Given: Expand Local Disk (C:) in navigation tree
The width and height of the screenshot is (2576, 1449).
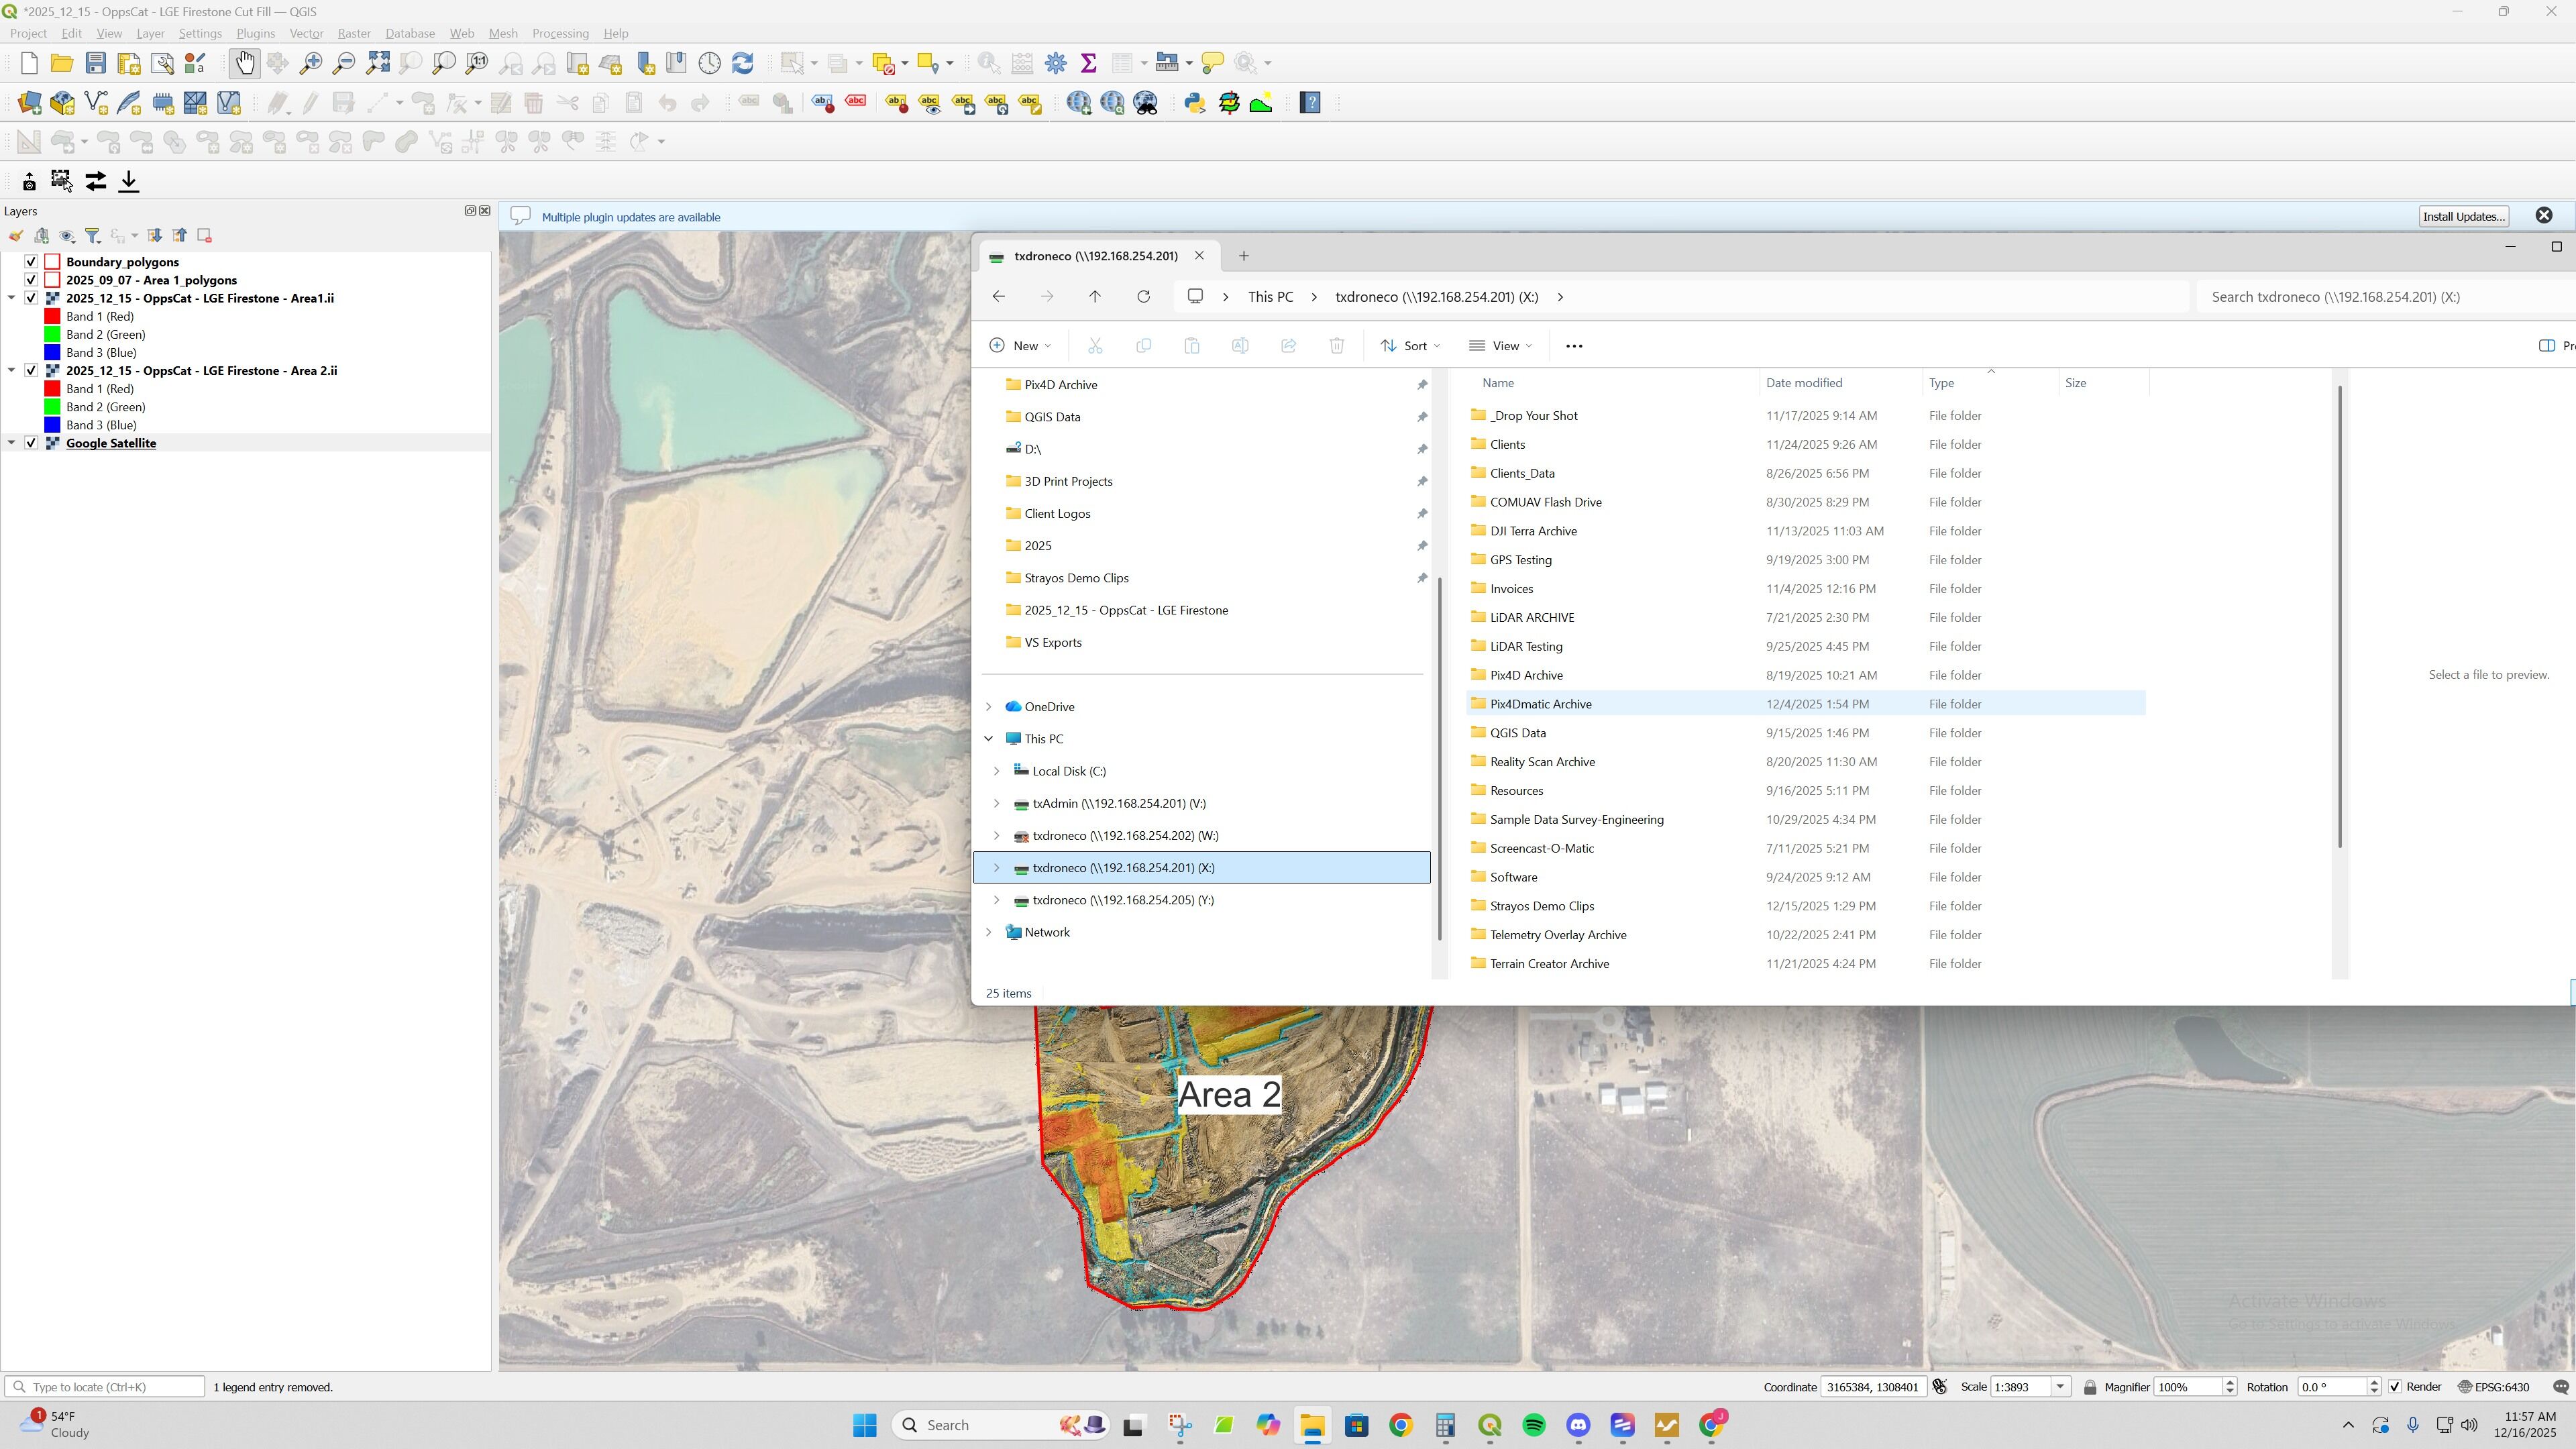Looking at the screenshot, I should click(x=997, y=771).
